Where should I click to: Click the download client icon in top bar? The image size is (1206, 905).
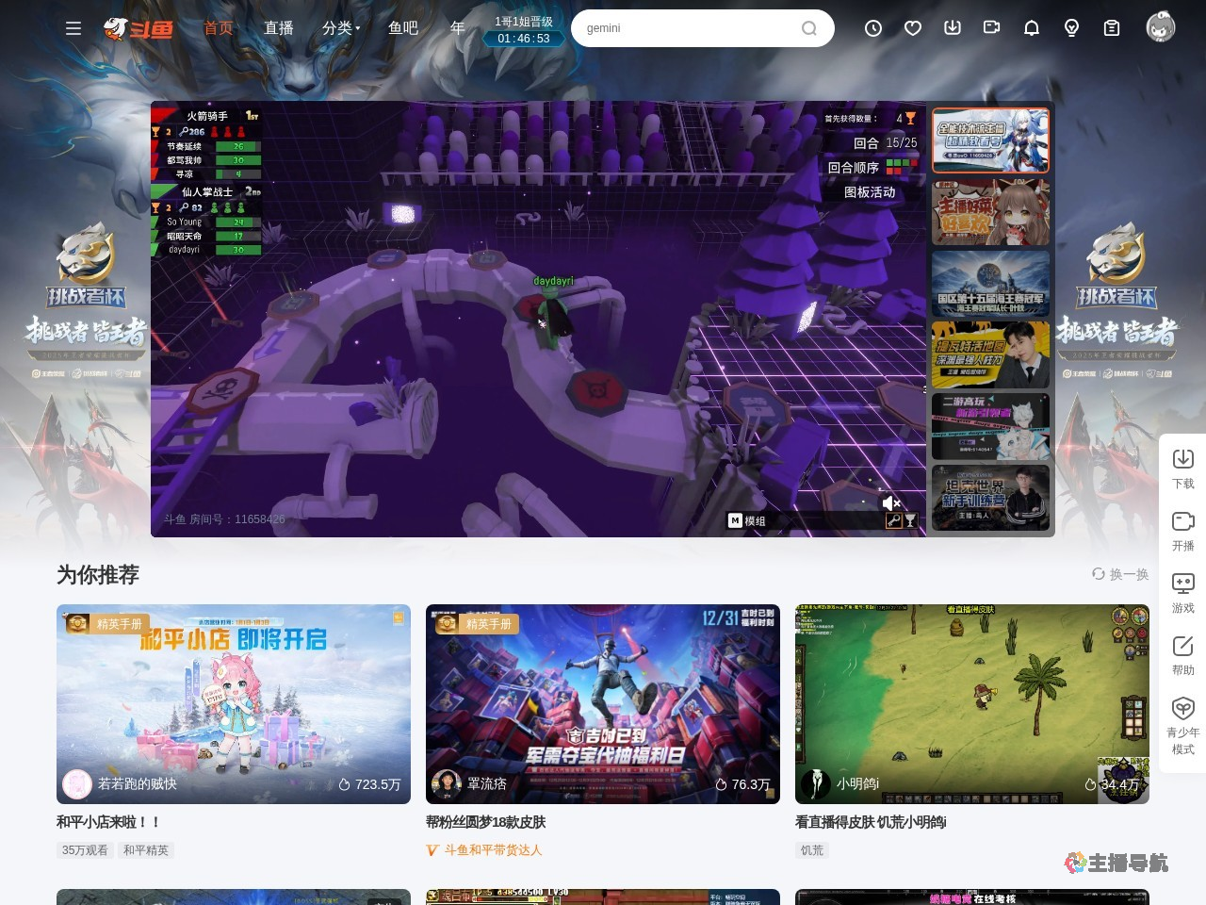[x=952, y=28]
